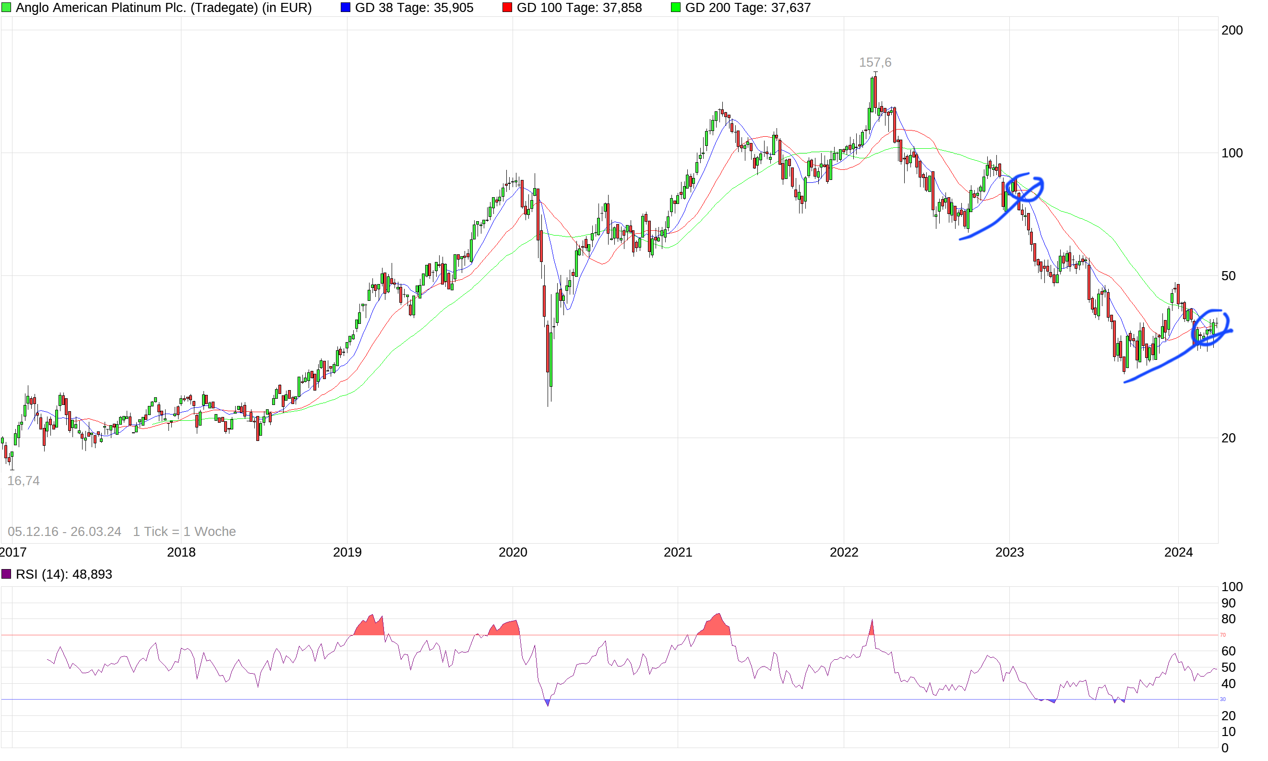Screen dimensions: 1268x761
Task: Expand the date range 05.12.16 - 26.03.24
Action: [64, 532]
